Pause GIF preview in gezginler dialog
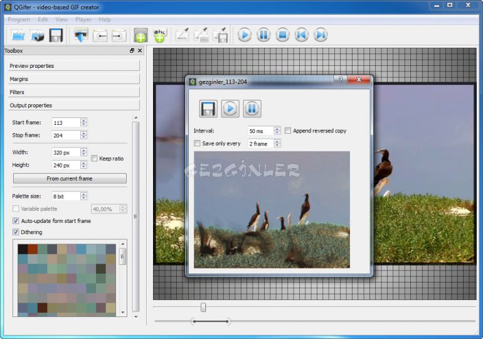Viewport: 483px width, 339px height. click(252, 109)
